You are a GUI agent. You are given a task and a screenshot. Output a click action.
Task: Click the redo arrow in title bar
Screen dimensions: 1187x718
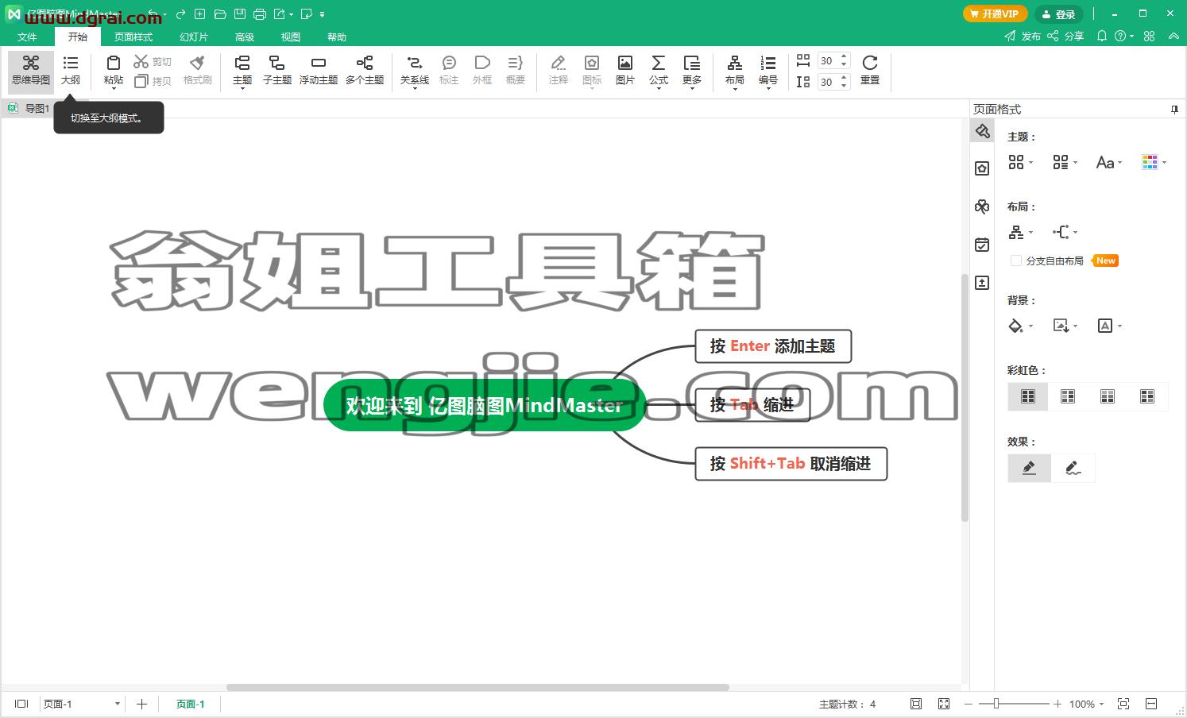[x=180, y=14]
